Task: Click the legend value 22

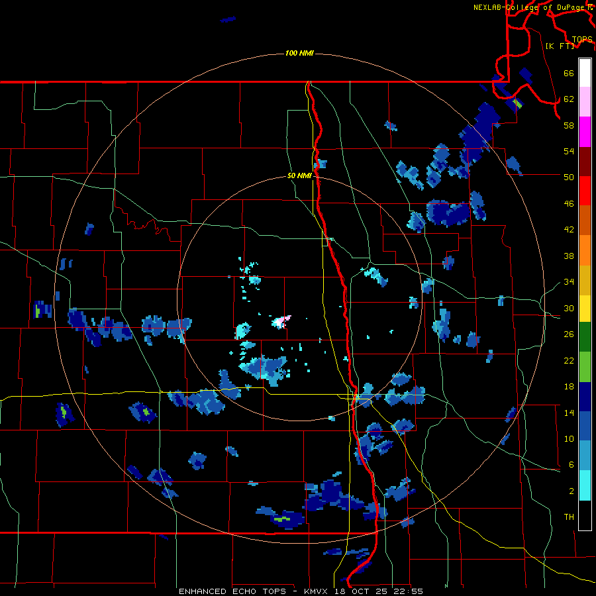Action: point(569,360)
